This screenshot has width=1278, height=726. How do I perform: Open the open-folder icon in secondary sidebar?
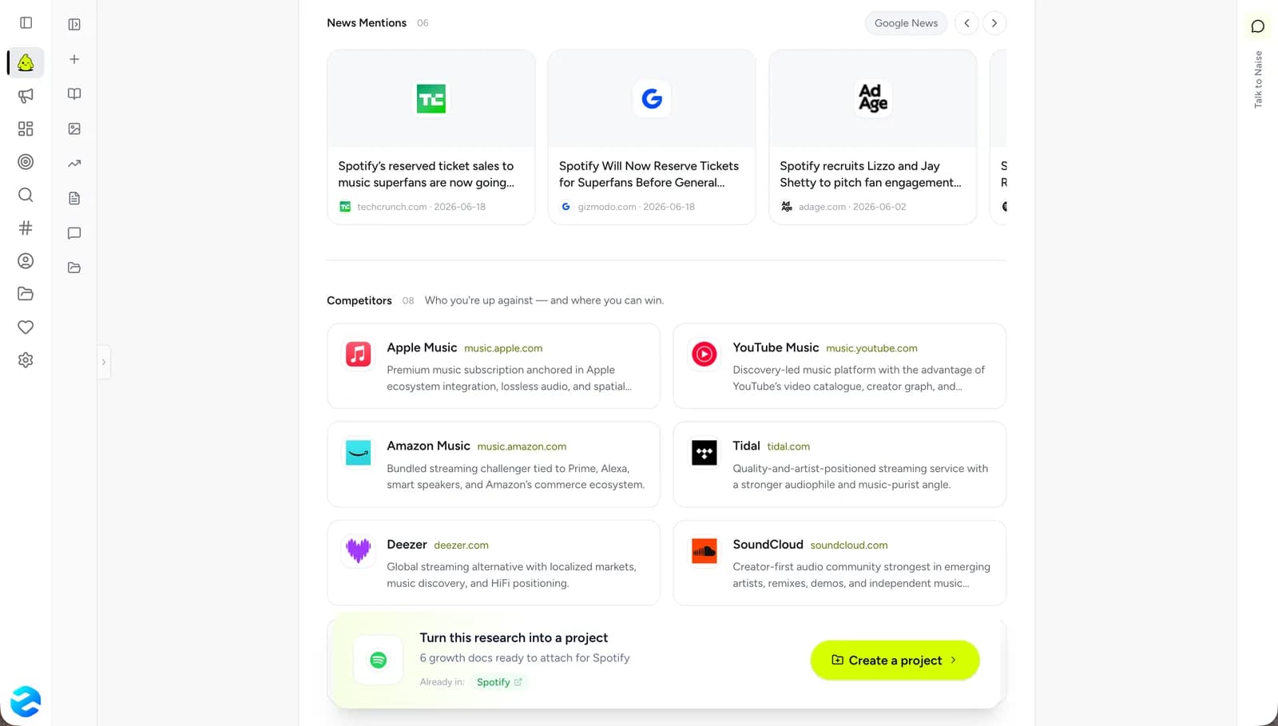(x=74, y=268)
